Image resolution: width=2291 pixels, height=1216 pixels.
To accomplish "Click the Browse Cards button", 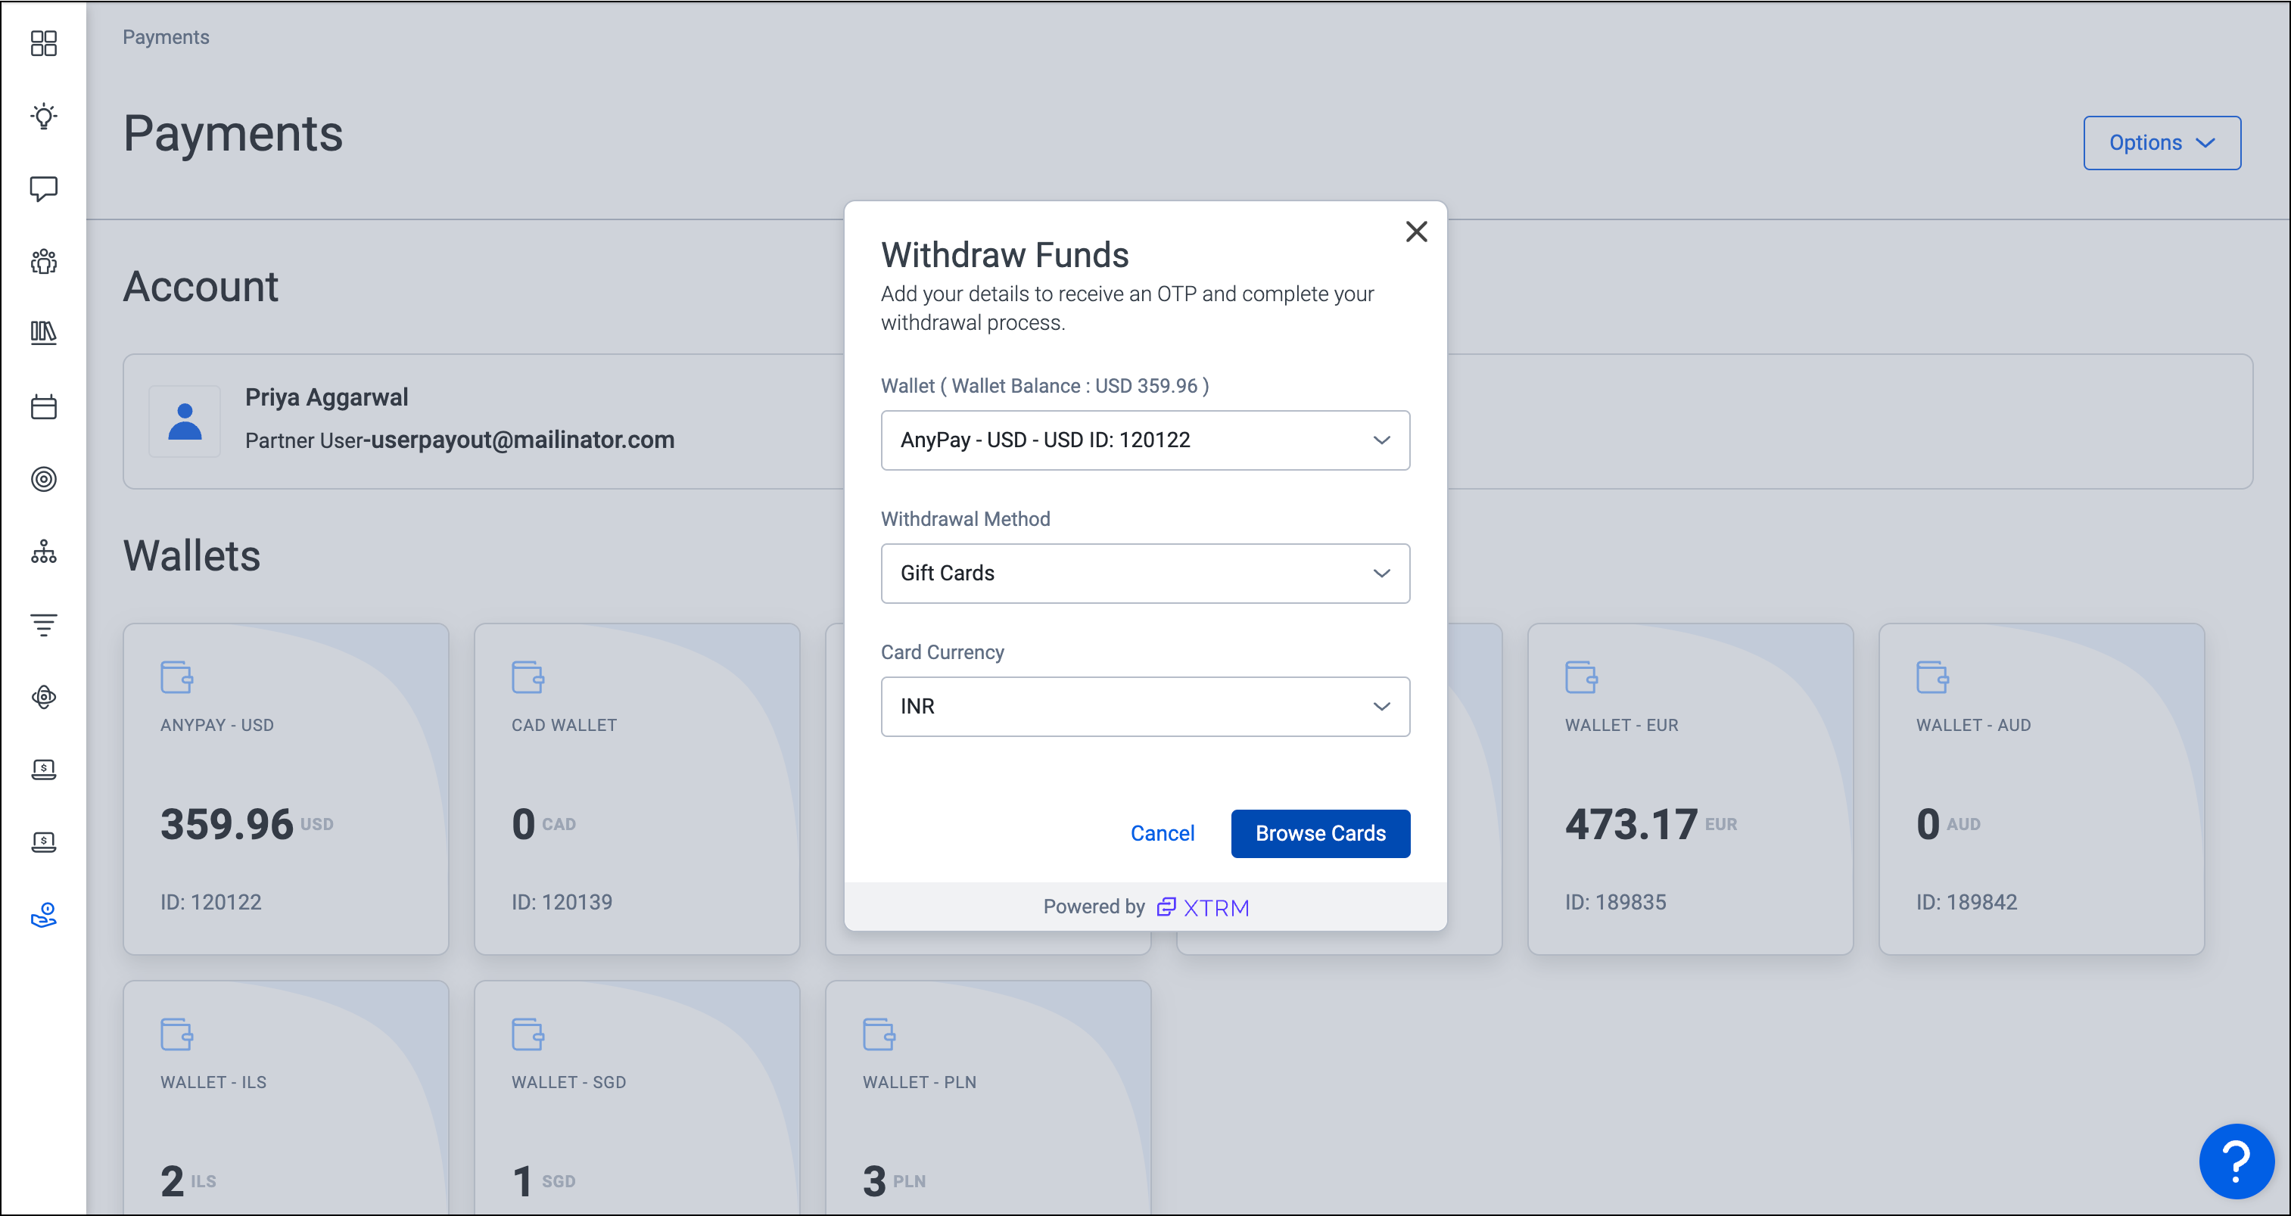I will pyautogui.click(x=1321, y=834).
